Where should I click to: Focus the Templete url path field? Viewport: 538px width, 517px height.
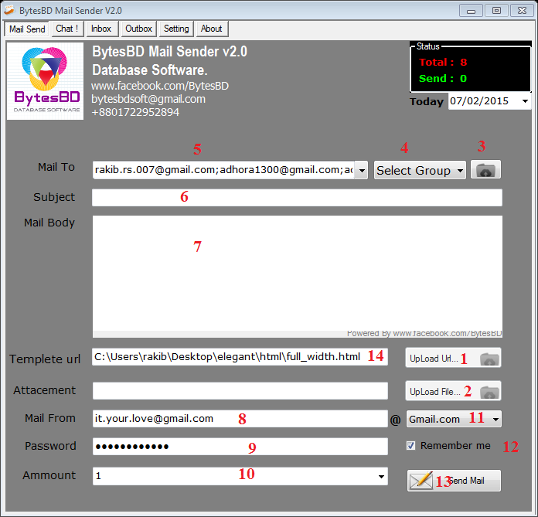click(x=240, y=357)
